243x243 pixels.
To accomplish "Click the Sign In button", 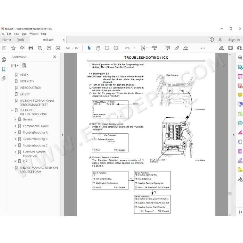I will tap(234, 40).
